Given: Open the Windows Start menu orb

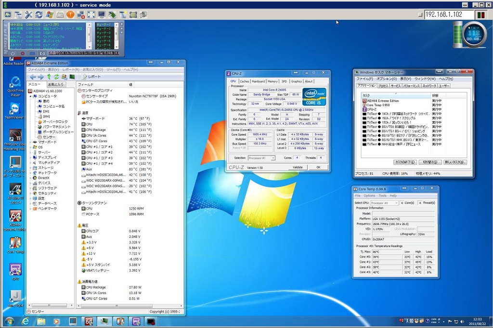Looking at the screenshot, I should click(x=9, y=322).
